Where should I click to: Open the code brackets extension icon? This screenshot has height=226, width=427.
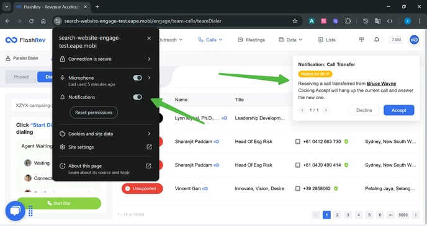tap(390, 21)
